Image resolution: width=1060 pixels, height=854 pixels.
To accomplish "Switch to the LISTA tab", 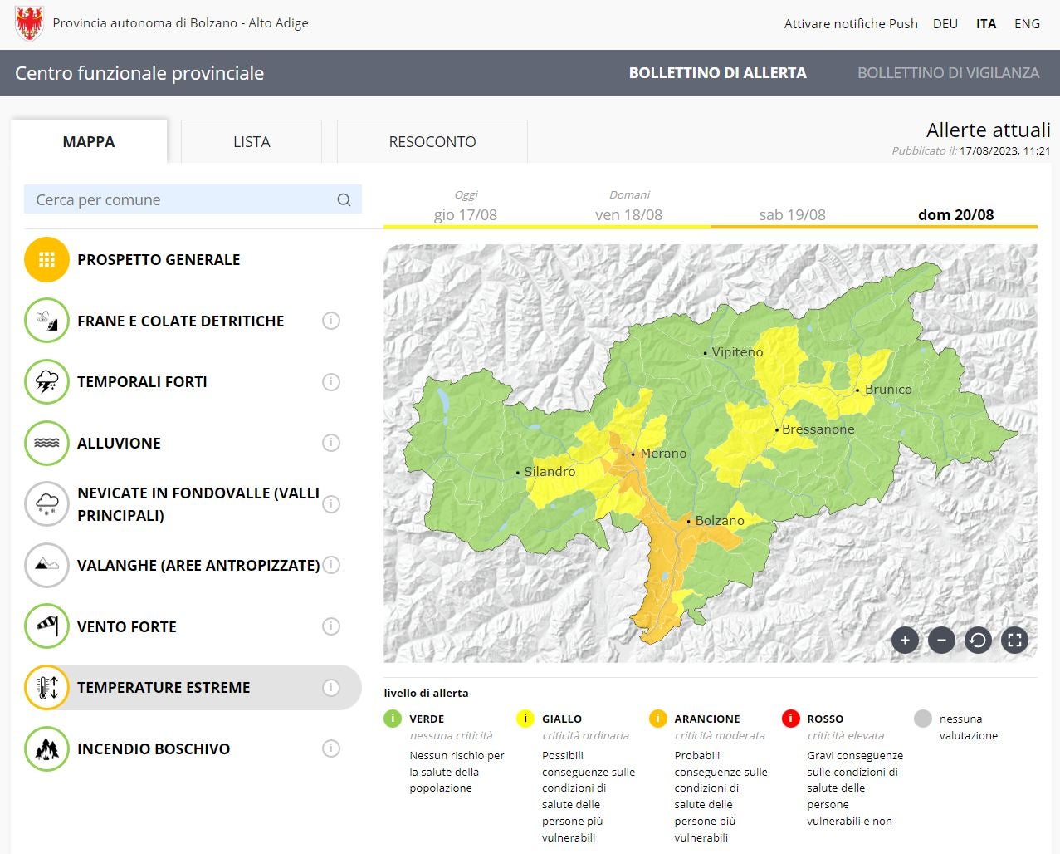I will [x=252, y=142].
